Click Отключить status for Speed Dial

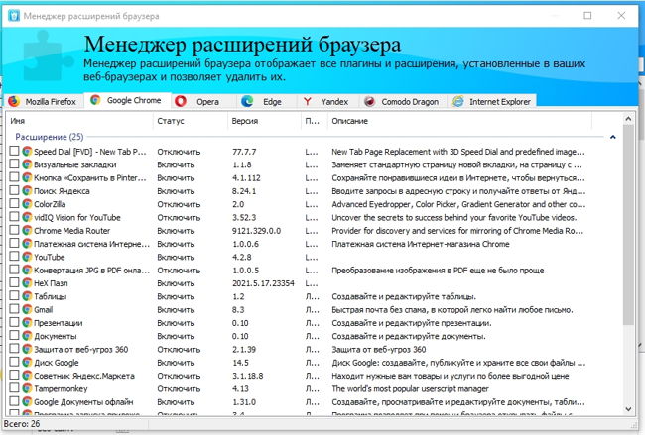(x=179, y=152)
